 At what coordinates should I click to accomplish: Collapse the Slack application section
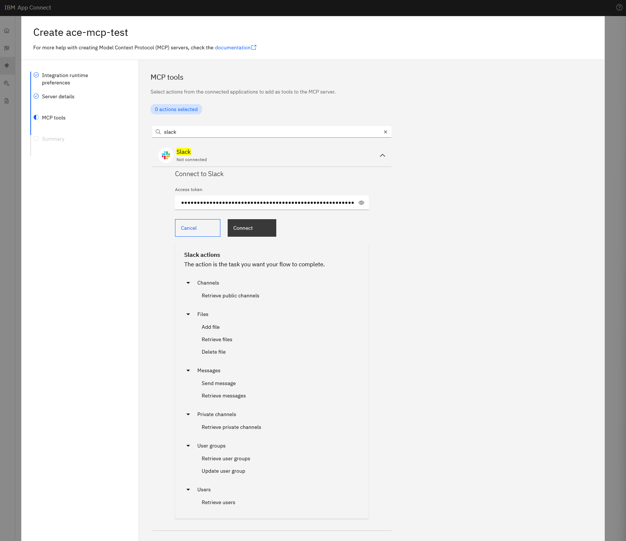(382, 155)
